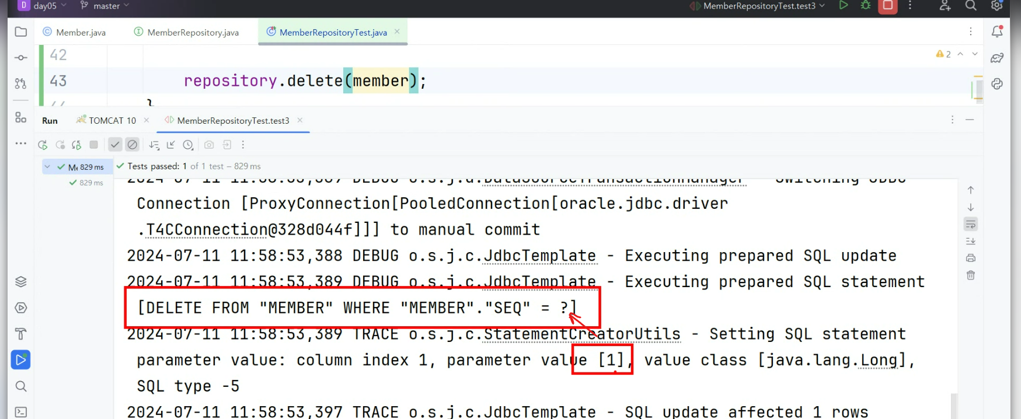Open the Gradle elephant tool window
The height and width of the screenshot is (419, 1021).
tap(997, 58)
